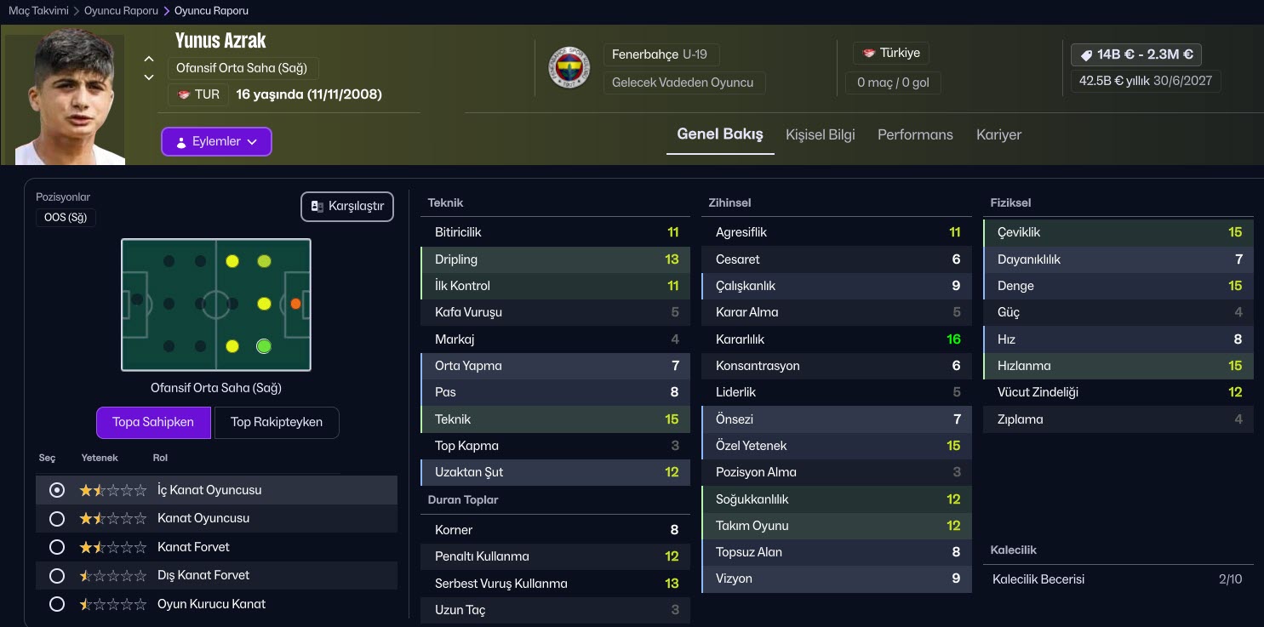Viewport: 1264px width, 627px height.
Task: Click the Turkish flag beside TUR
Action: (x=183, y=94)
